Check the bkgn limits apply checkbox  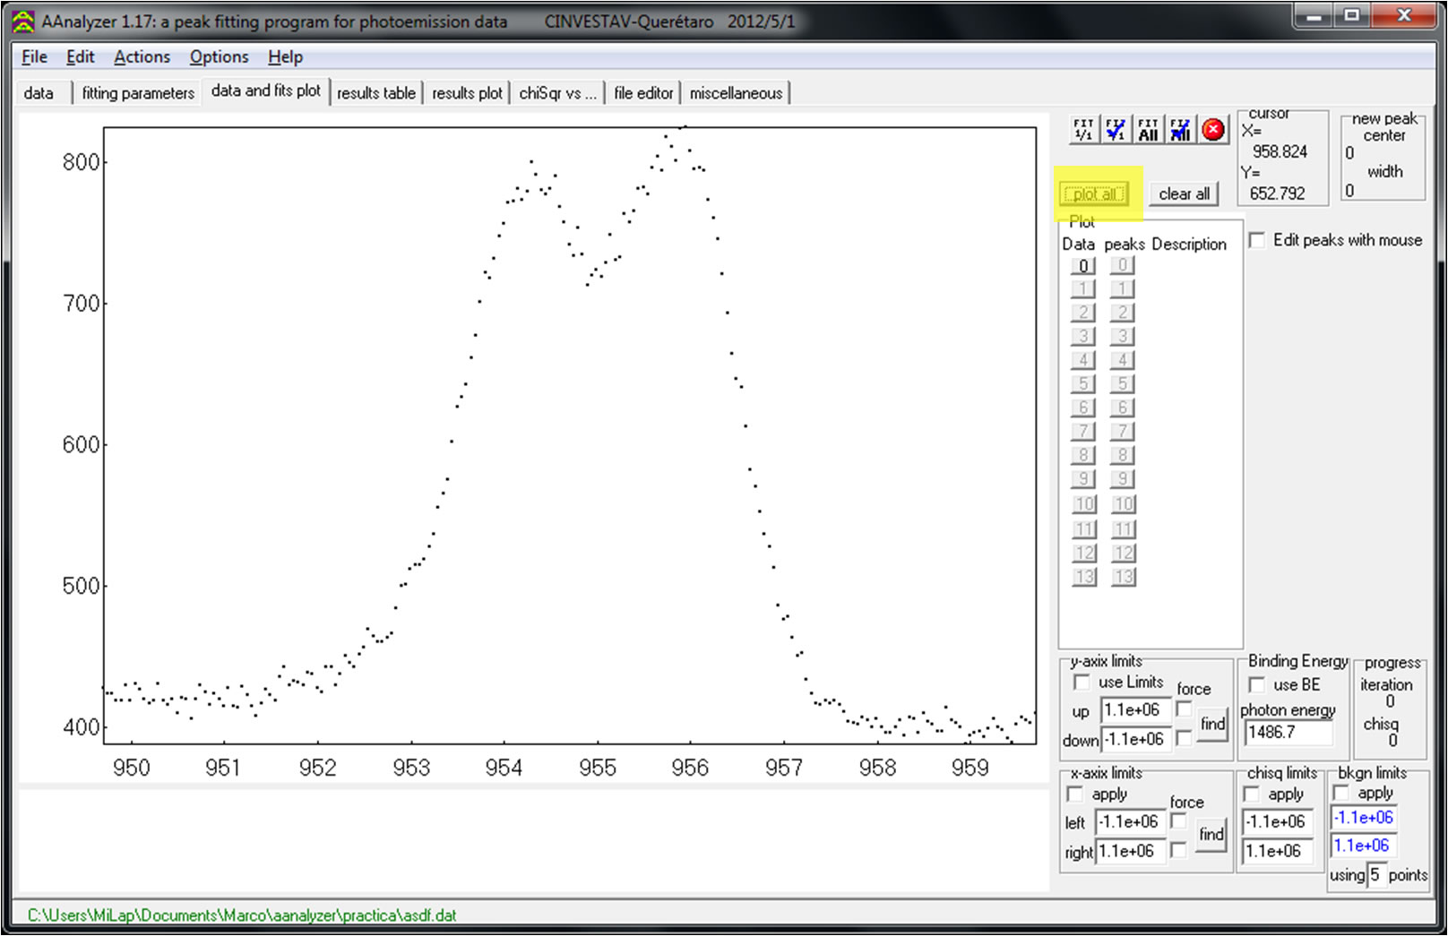(x=1341, y=793)
